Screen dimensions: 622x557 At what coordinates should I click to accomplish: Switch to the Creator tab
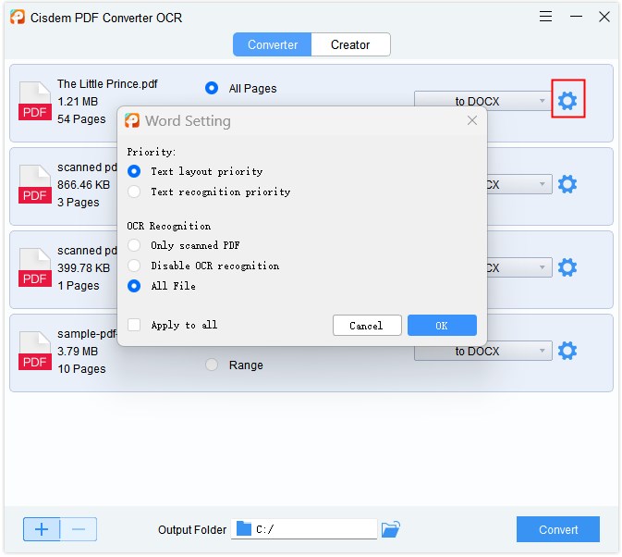click(350, 44)
